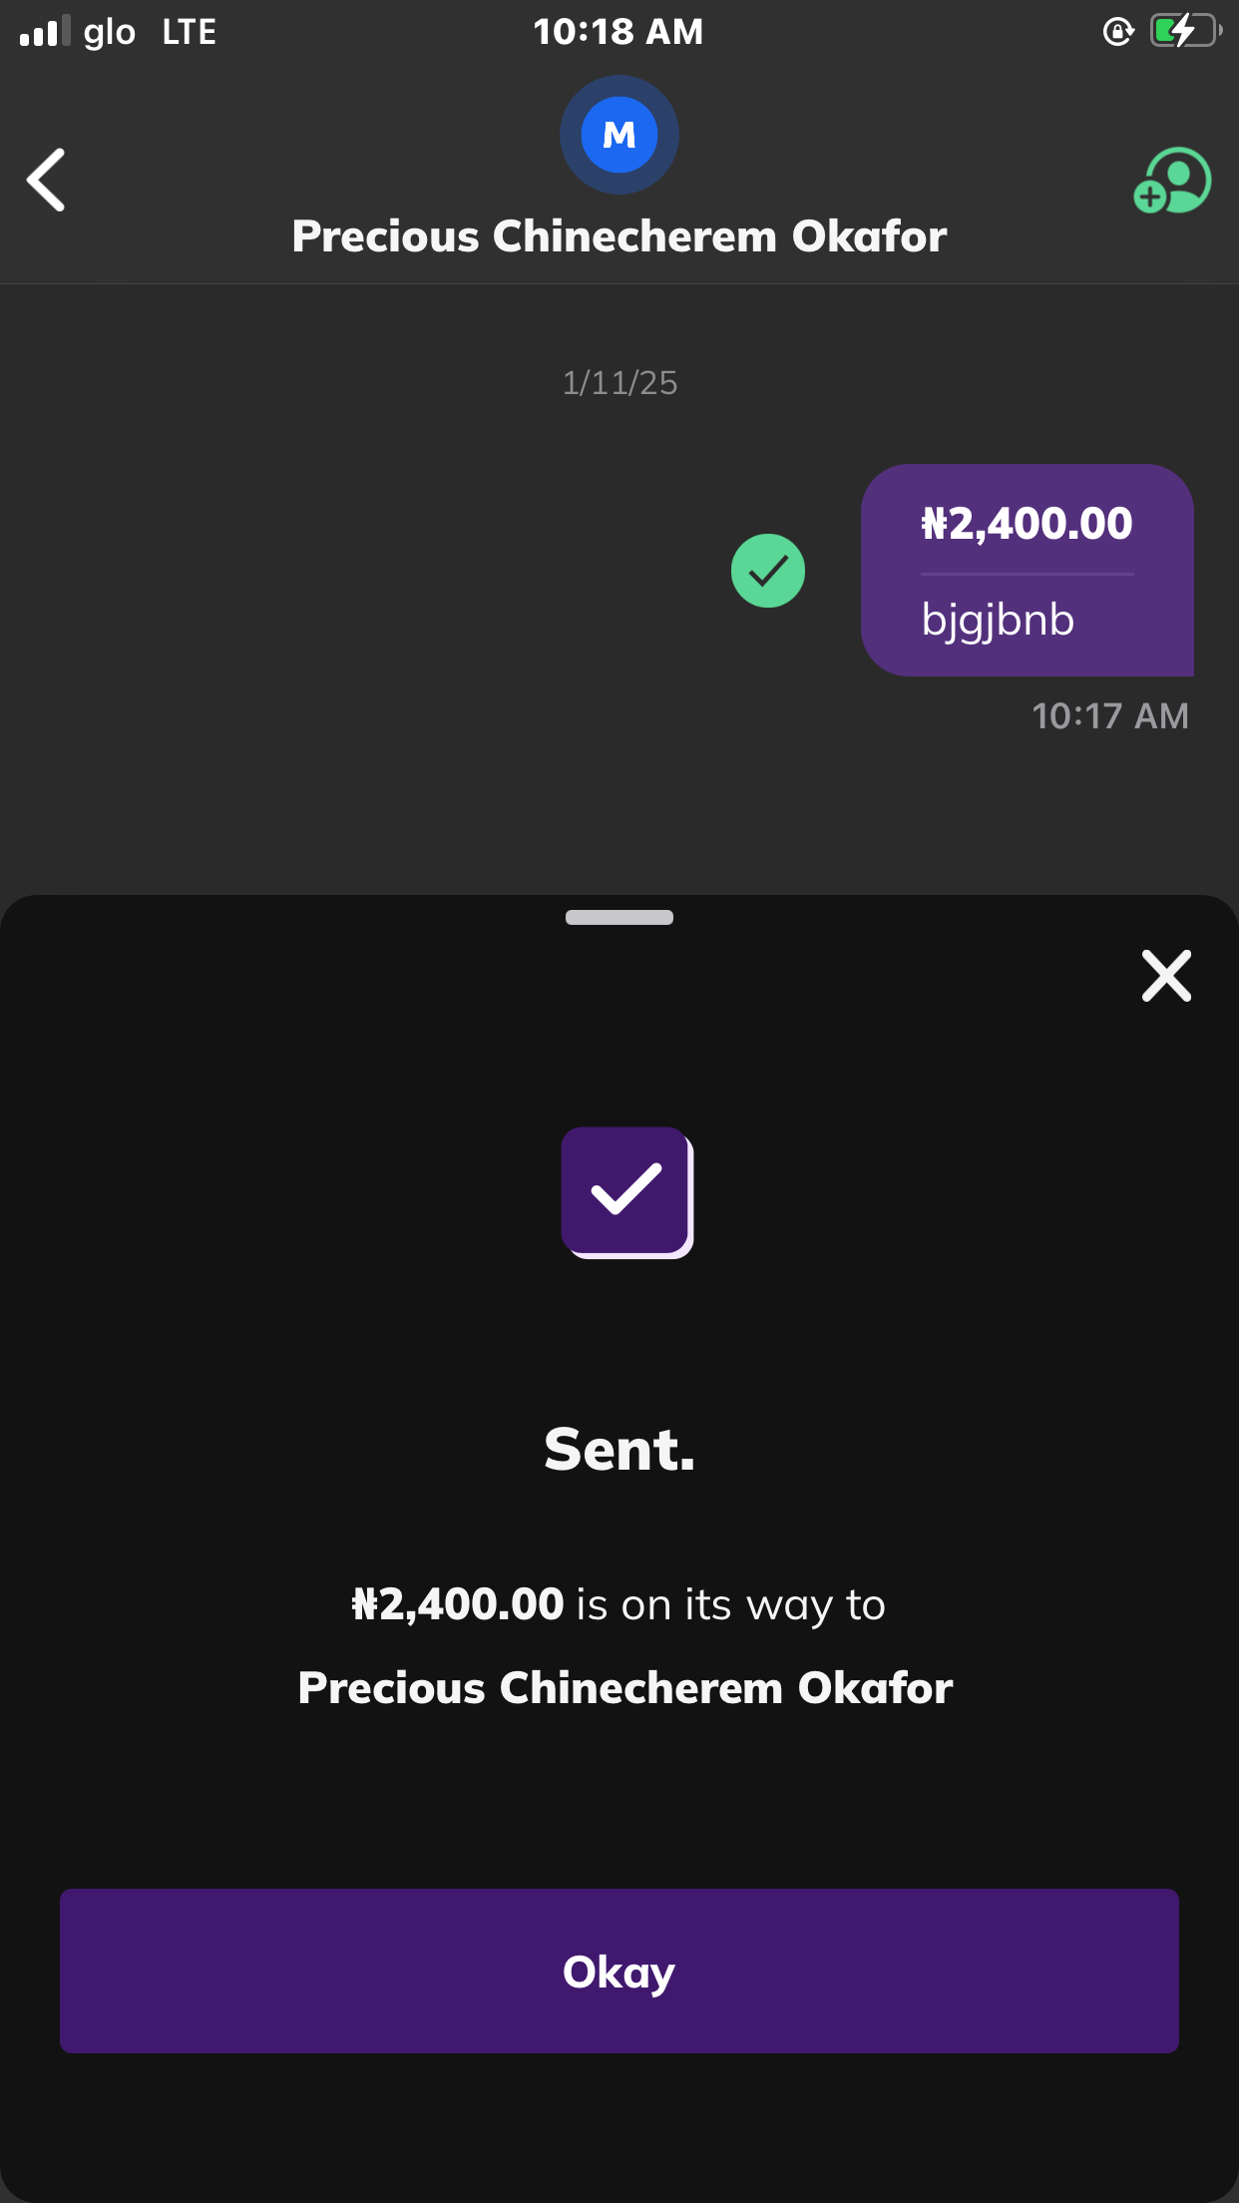
Task: Tap the battery charging icon
Action: coord(1184,31)
